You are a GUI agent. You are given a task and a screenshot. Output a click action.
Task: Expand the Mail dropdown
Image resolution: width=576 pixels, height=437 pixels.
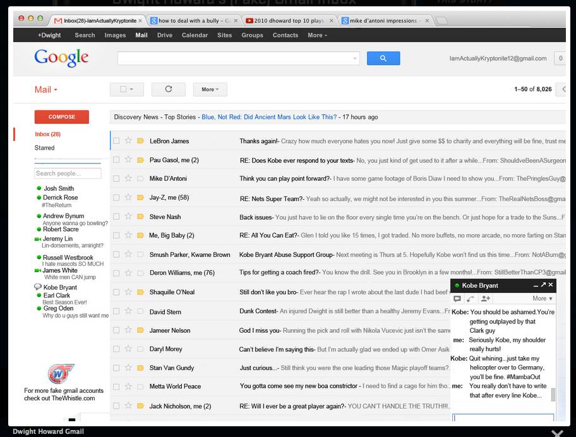click(46, 90)
